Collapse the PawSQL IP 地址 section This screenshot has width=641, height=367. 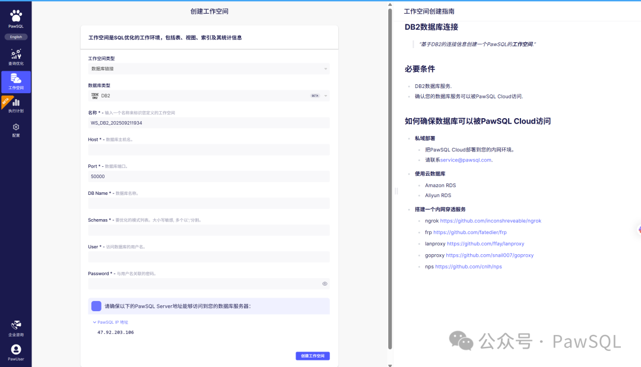[x=110, y=322]
